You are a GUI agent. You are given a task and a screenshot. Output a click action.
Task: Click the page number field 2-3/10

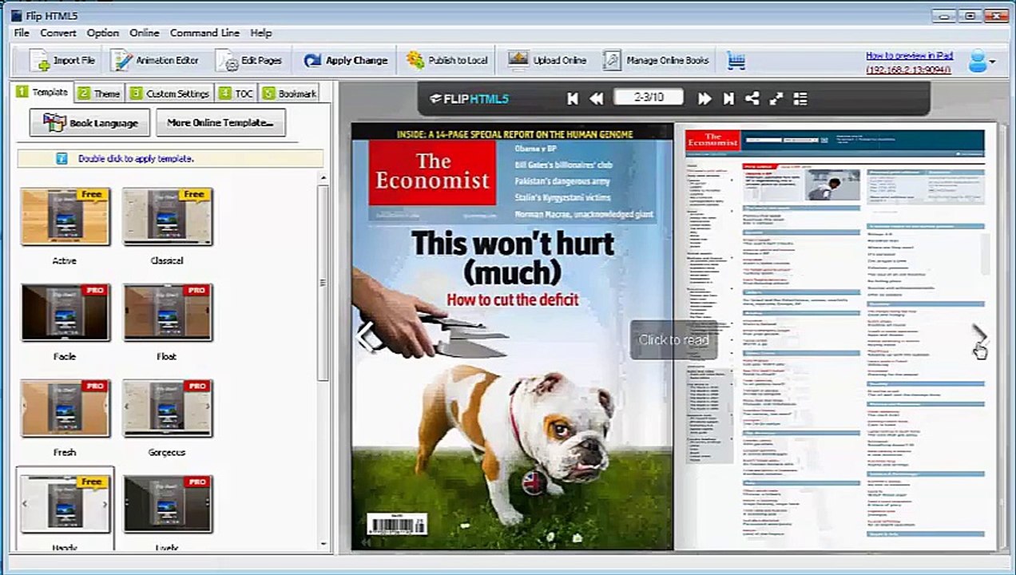tap(649, 97)
